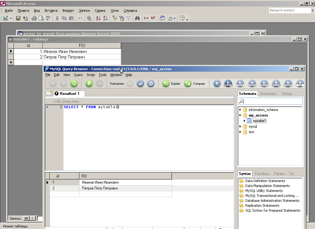Click the New Record icon in Access
This screenshot has width=315, height=229.
146,18
